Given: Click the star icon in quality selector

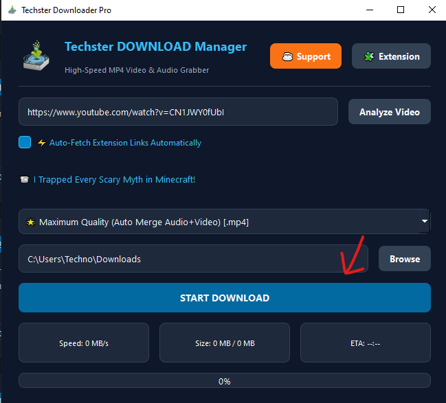Looking at the screenshot, I should tap(31, 222).
